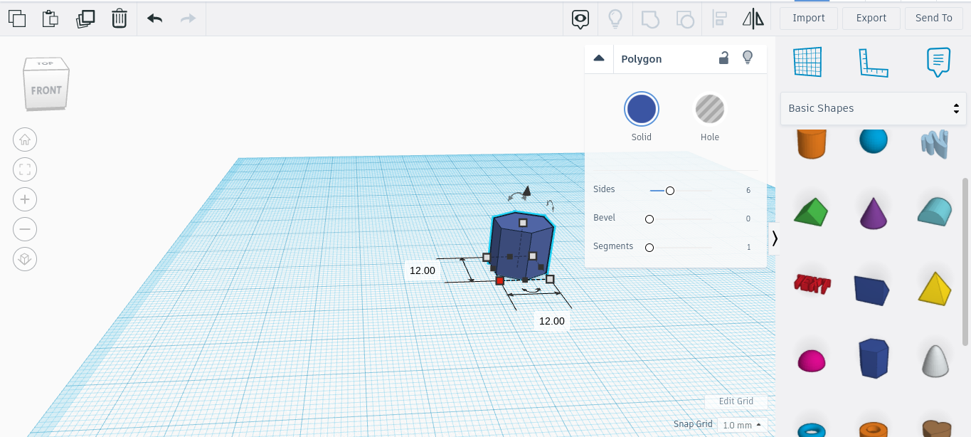Viewport: 971px width, 437px height.
Task: Click the Paste clipboard icon
Action: coord(50,19)
